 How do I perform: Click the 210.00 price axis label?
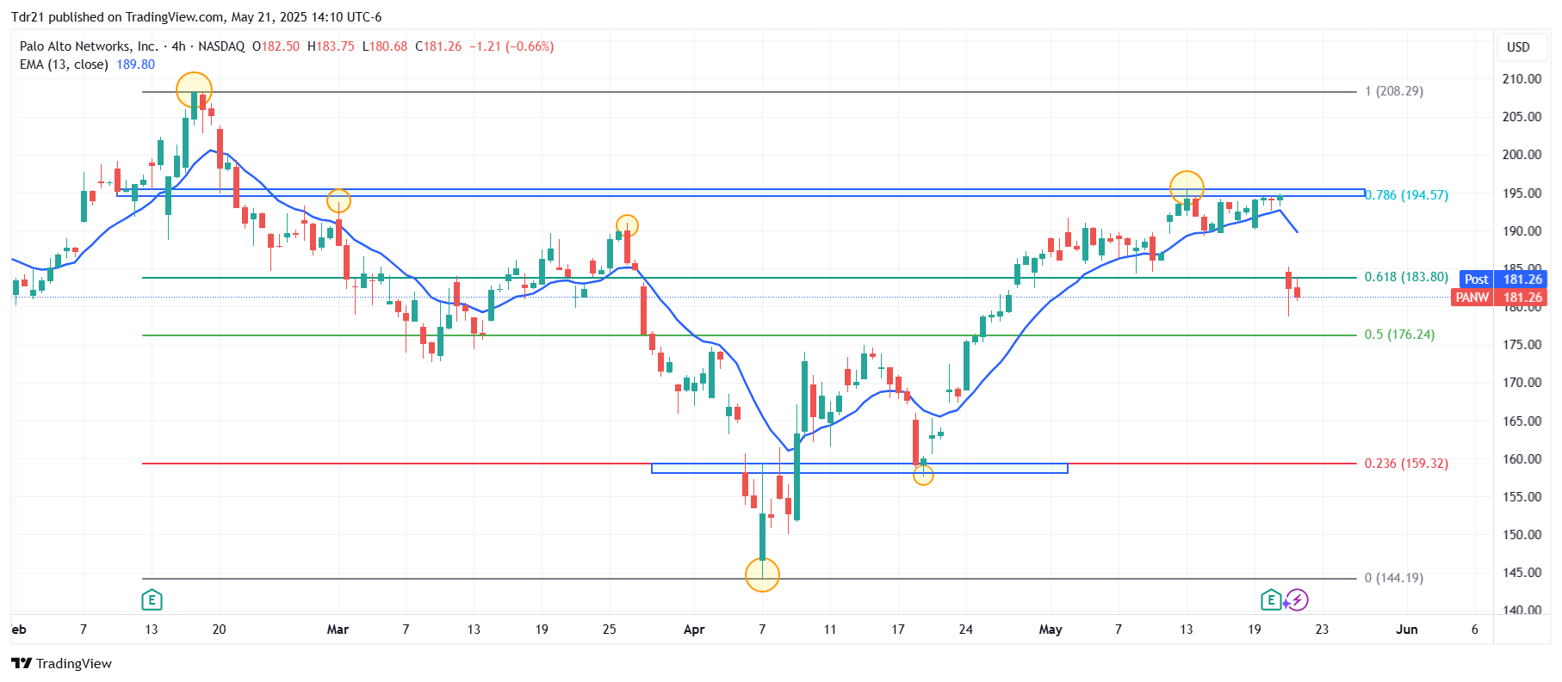[1522, 79]
